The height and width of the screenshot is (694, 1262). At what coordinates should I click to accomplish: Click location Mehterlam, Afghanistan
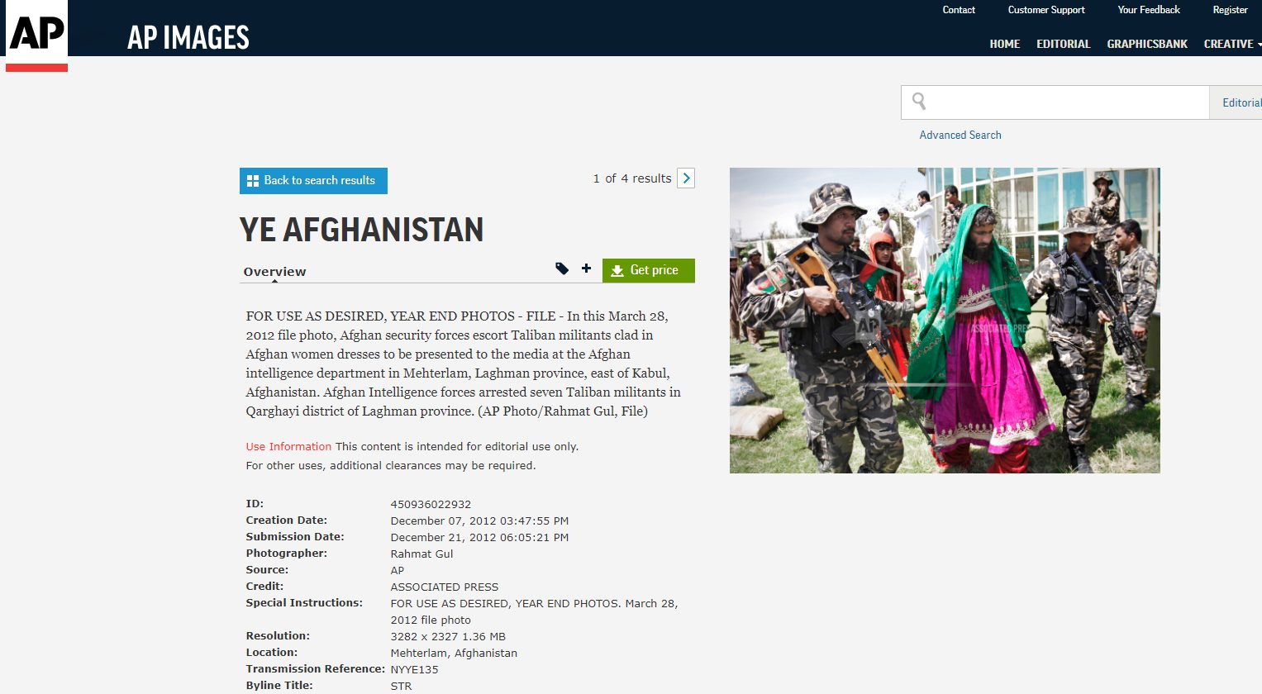pos(454,653)
